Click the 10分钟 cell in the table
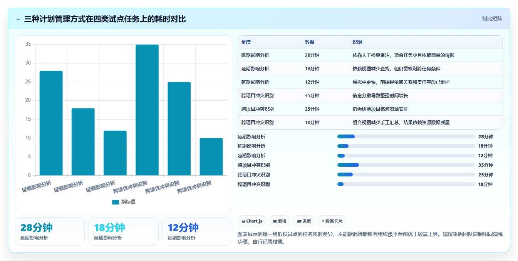 point(312,123)
